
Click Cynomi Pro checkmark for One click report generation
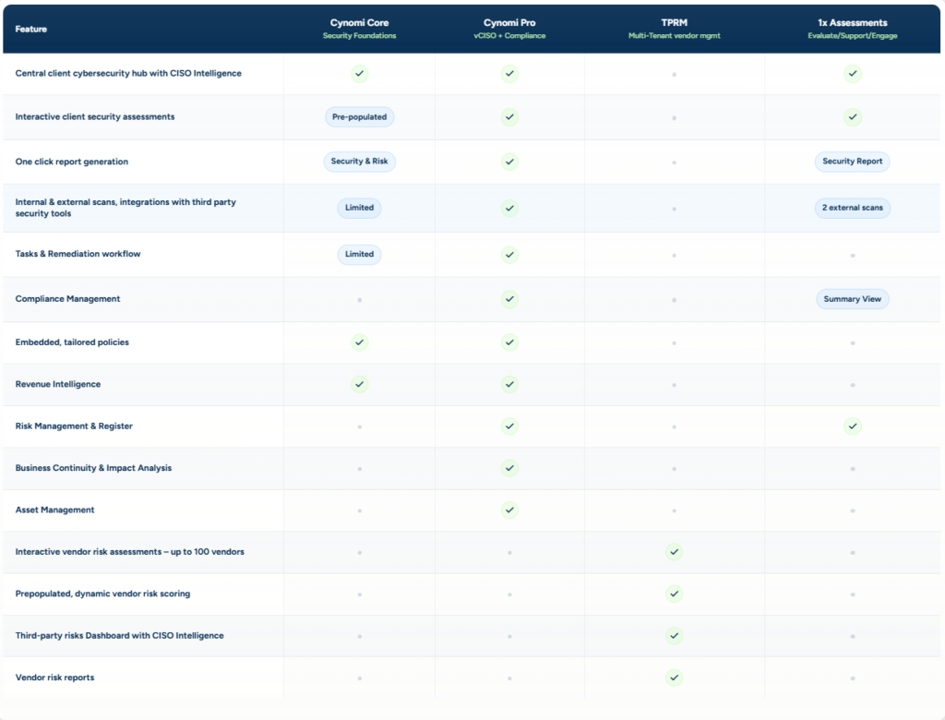point(509,162)
